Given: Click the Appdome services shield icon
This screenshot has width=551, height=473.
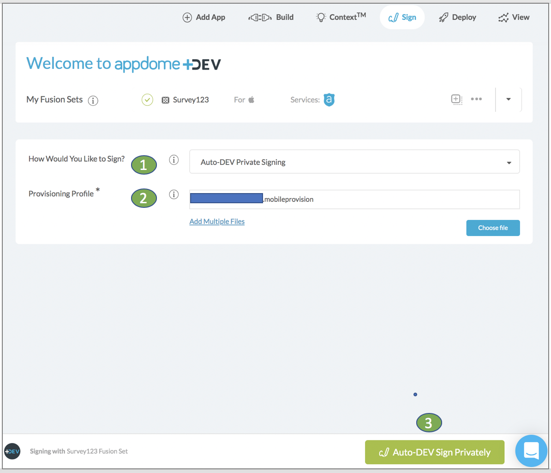Looking at the screenshot, I should (329, 99).
